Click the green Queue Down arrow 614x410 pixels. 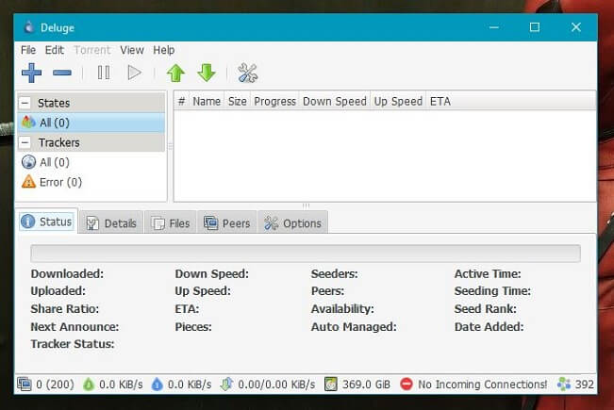pos(207,74)
